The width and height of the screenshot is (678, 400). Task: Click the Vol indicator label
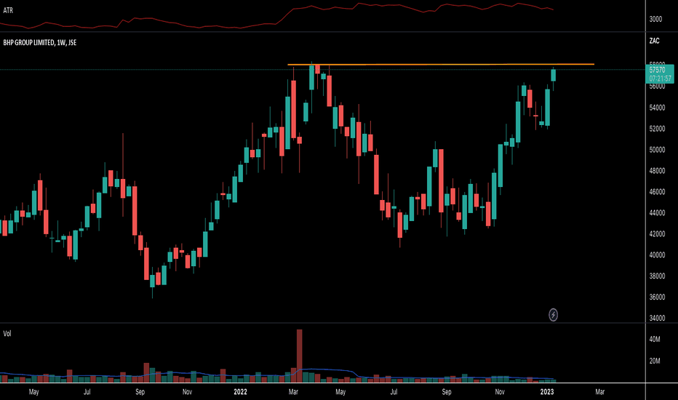tap(7, 333)
